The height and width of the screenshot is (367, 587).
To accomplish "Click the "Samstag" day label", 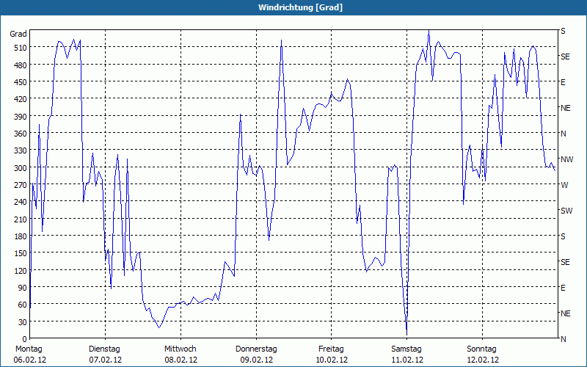I will 406,349.
